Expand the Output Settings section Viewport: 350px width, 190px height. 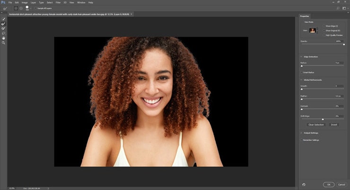(x=301, y=133)
